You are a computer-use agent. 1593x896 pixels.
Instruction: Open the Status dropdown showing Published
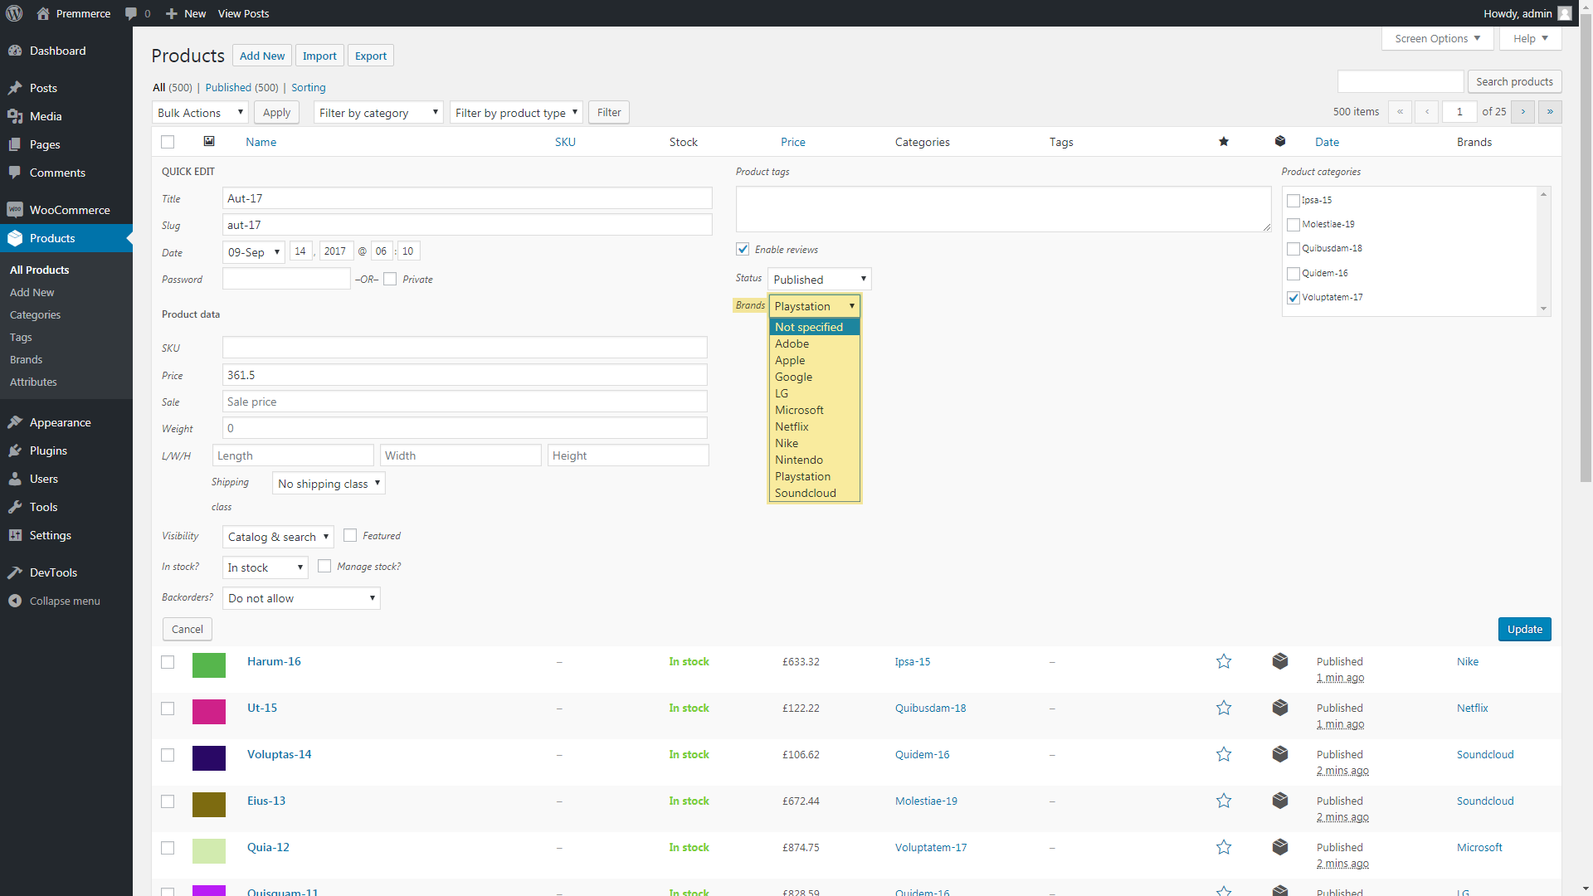[820, 279]
